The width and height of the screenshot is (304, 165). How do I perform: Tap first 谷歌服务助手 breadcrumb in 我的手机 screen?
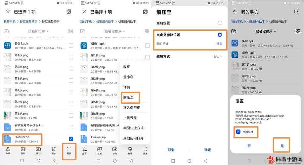tap(256, 22)
